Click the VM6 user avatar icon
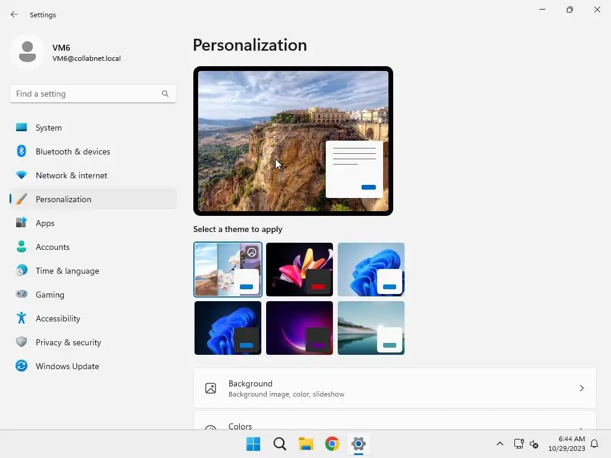611x458 pixels. [27, 51]
